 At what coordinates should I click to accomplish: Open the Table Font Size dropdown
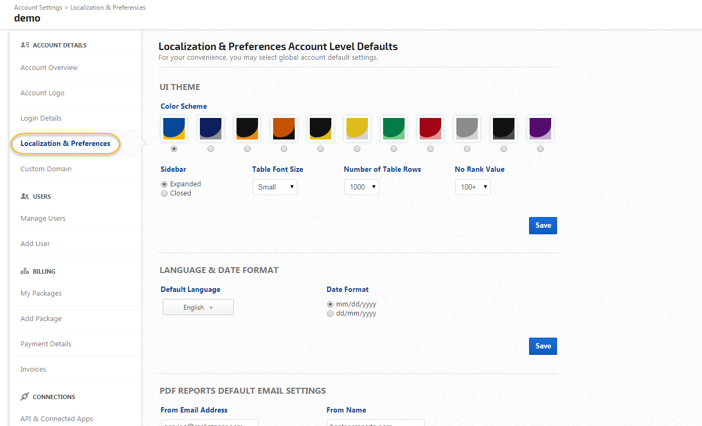275,187
